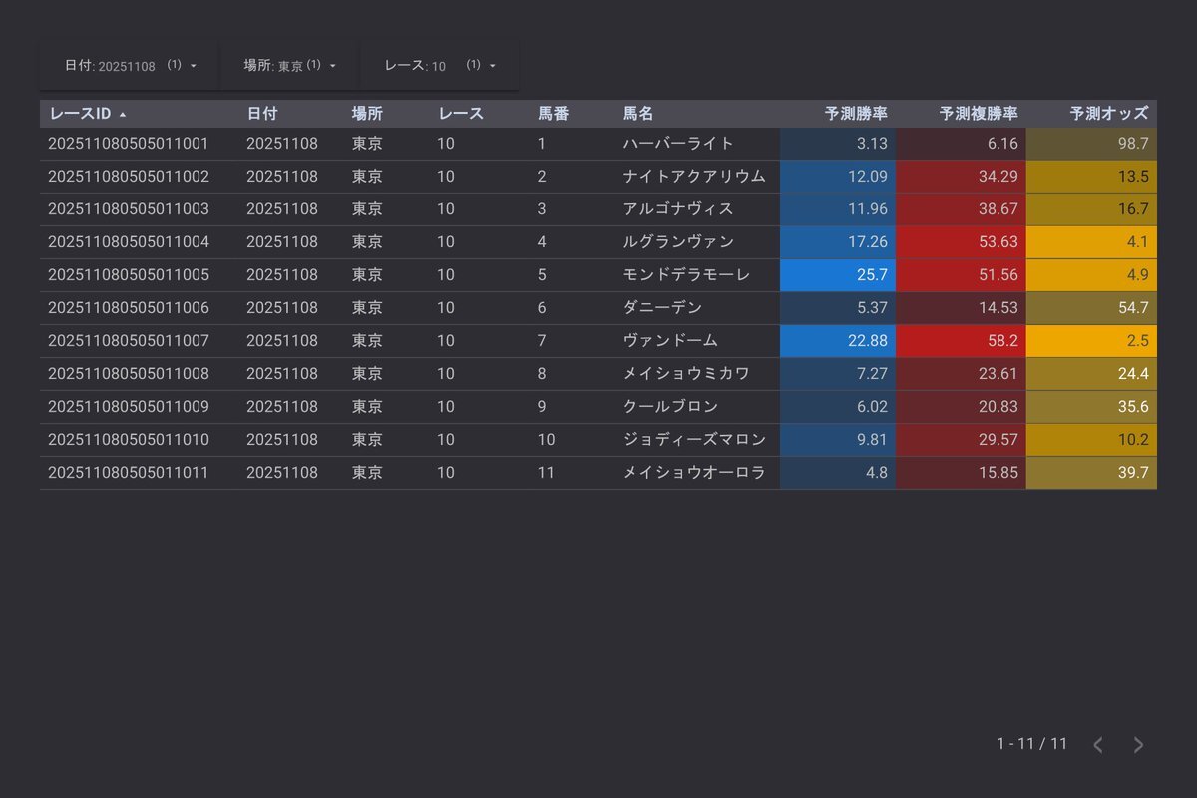Click the 25.7 predicted win rate cell
This screenshot has width=1197, height=798.
[838, 274]
